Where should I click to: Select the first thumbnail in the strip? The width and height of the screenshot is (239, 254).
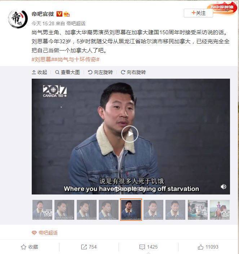point(42,210)
